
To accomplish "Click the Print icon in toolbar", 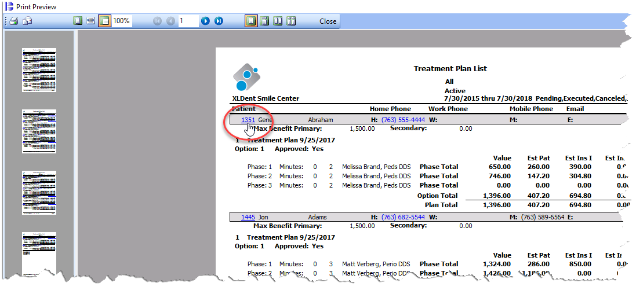I will [x=13, y=21].
